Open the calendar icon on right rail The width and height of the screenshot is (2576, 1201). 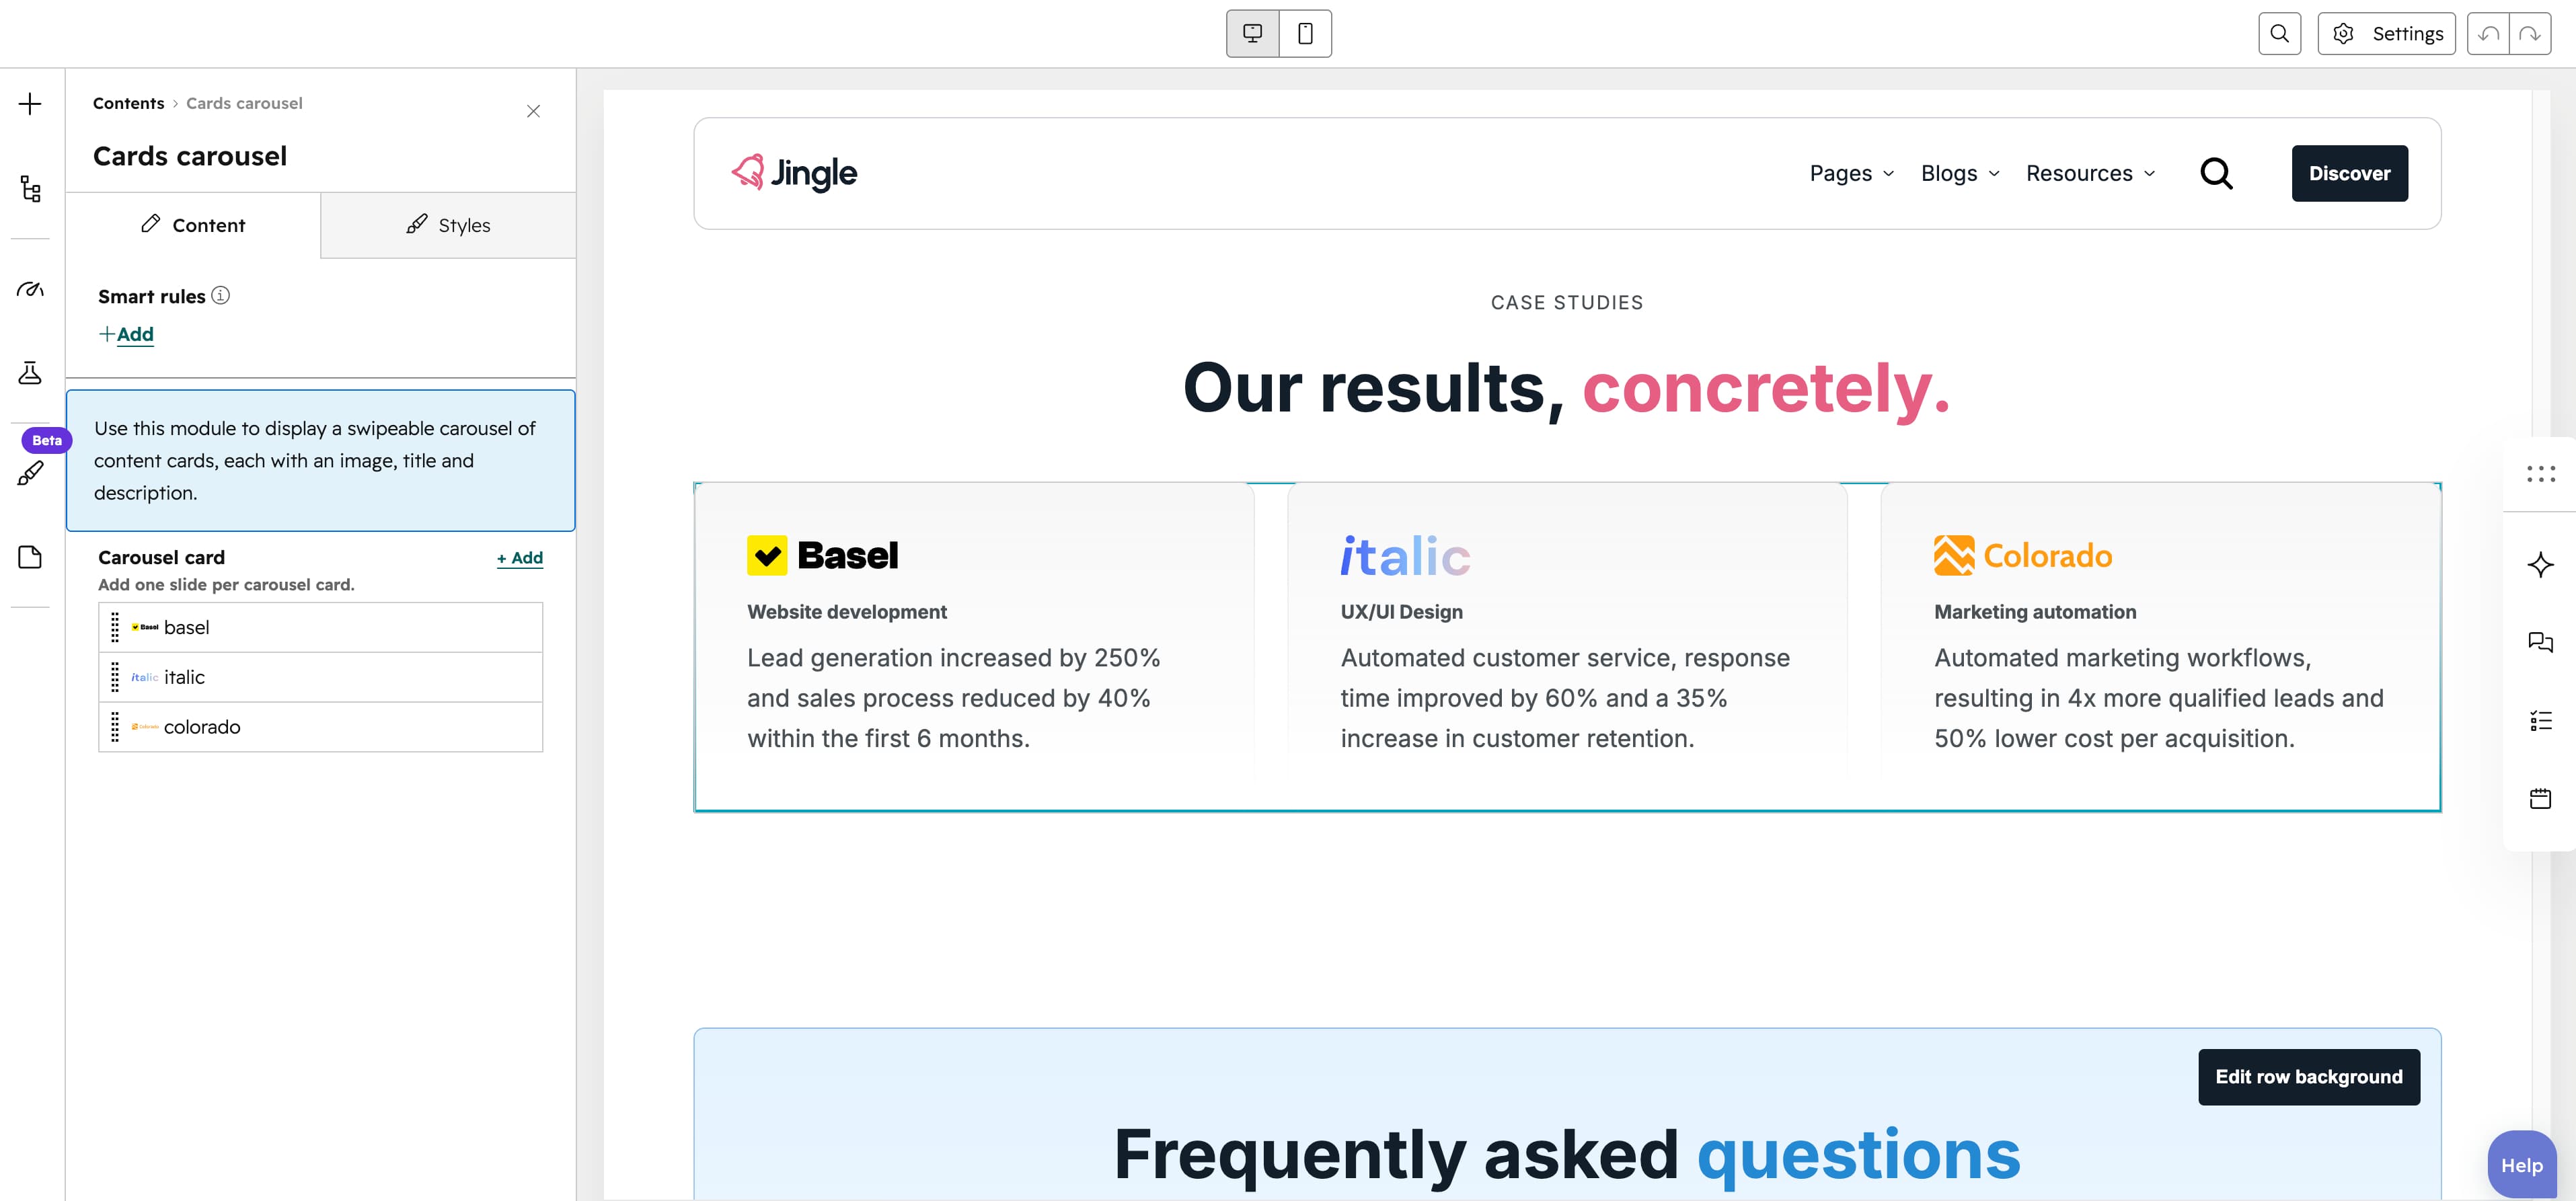(2540, 798)
